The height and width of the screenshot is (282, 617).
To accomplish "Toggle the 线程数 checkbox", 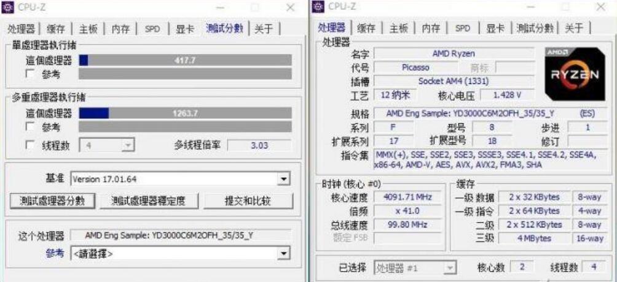I will (x=29, y=145).
